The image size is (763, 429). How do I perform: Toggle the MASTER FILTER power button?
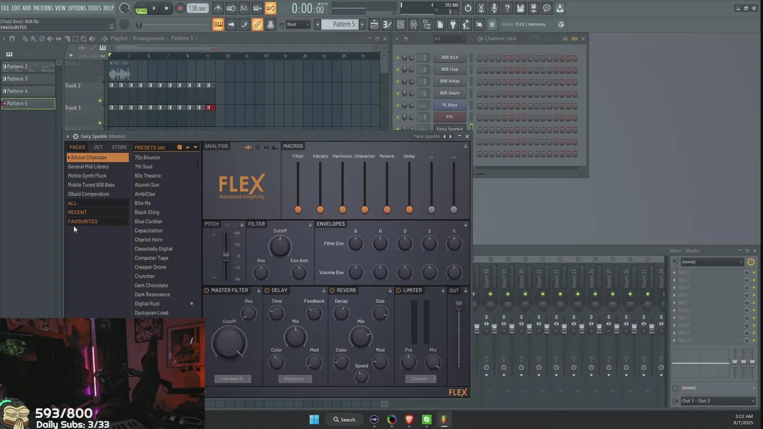point(207,291)
